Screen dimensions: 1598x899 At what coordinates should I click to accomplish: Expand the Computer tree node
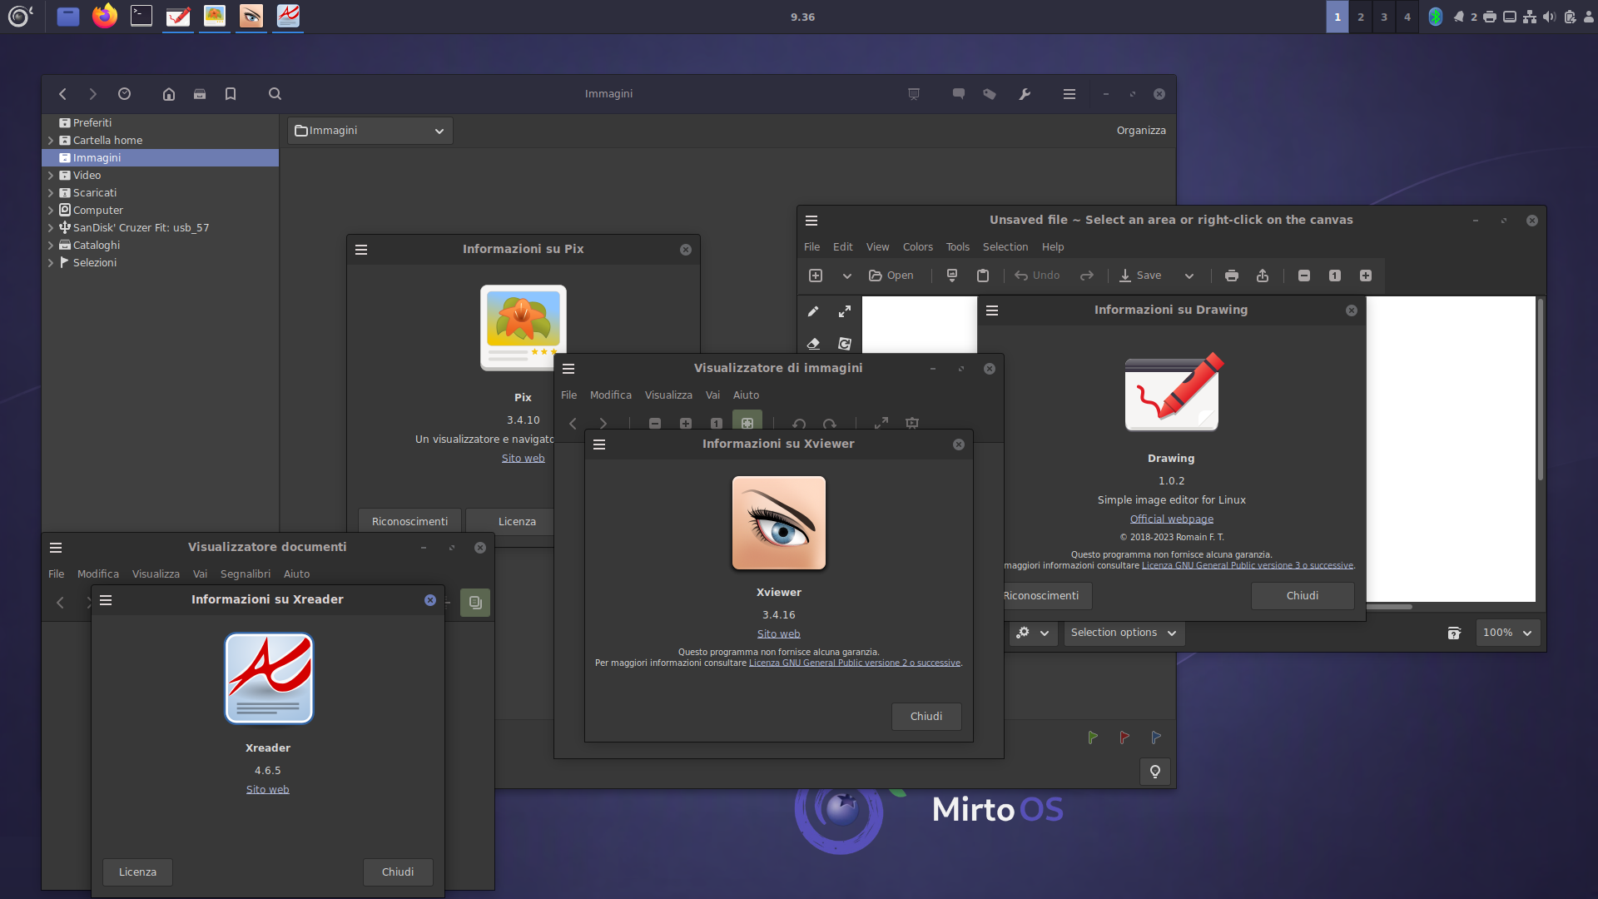click(x=51, y=211)
